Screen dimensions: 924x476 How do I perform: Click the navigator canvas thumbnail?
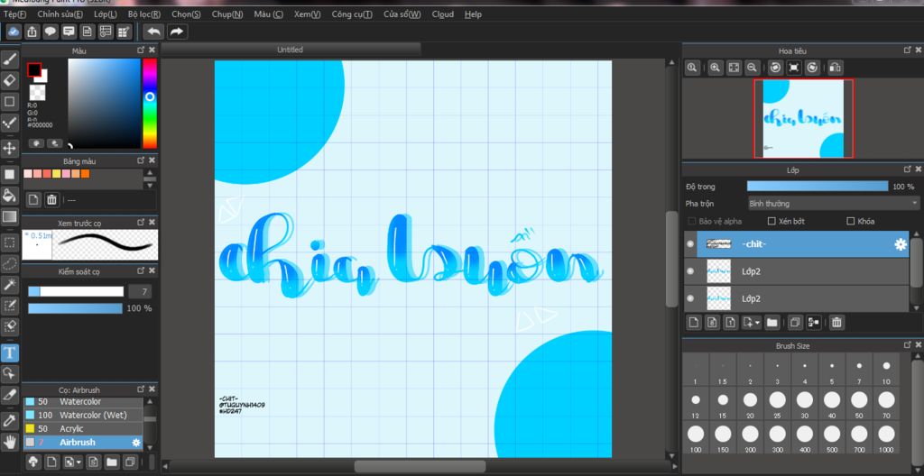pyautogui.click(x=803, y=119)
